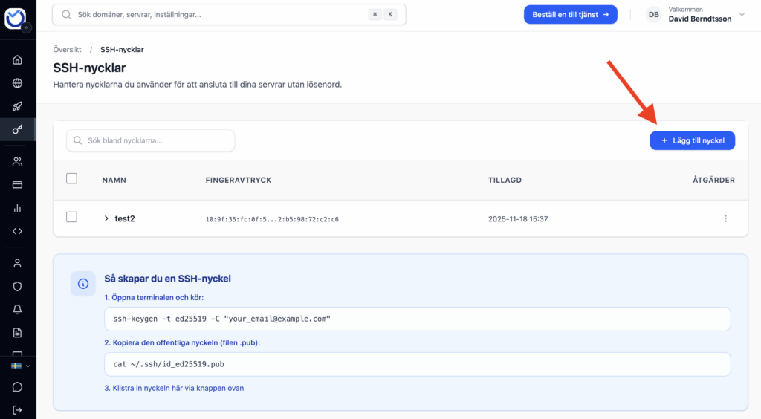Click the Lägg till nyckel button
The image size is (761, 419).
[x=692, y=140]
